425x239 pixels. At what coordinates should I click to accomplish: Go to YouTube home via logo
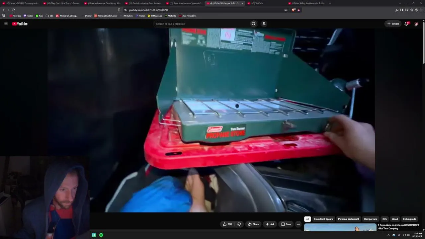(x=20, y=24)
